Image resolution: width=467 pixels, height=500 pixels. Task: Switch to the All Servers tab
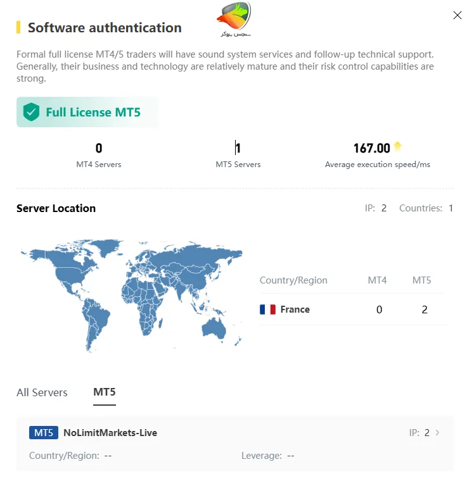[42, 392]
